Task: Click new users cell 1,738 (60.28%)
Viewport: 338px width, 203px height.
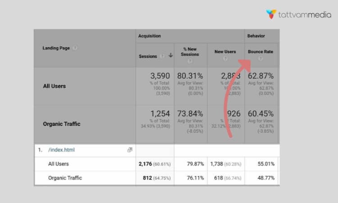Action: click(x=226, y=164)
